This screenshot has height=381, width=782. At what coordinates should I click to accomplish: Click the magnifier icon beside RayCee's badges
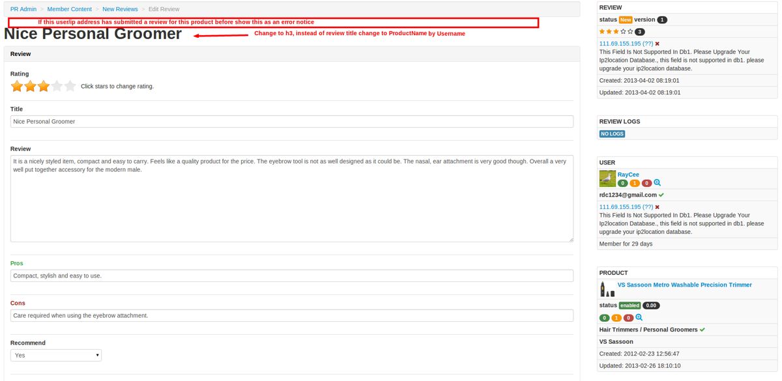coord(658,184)
